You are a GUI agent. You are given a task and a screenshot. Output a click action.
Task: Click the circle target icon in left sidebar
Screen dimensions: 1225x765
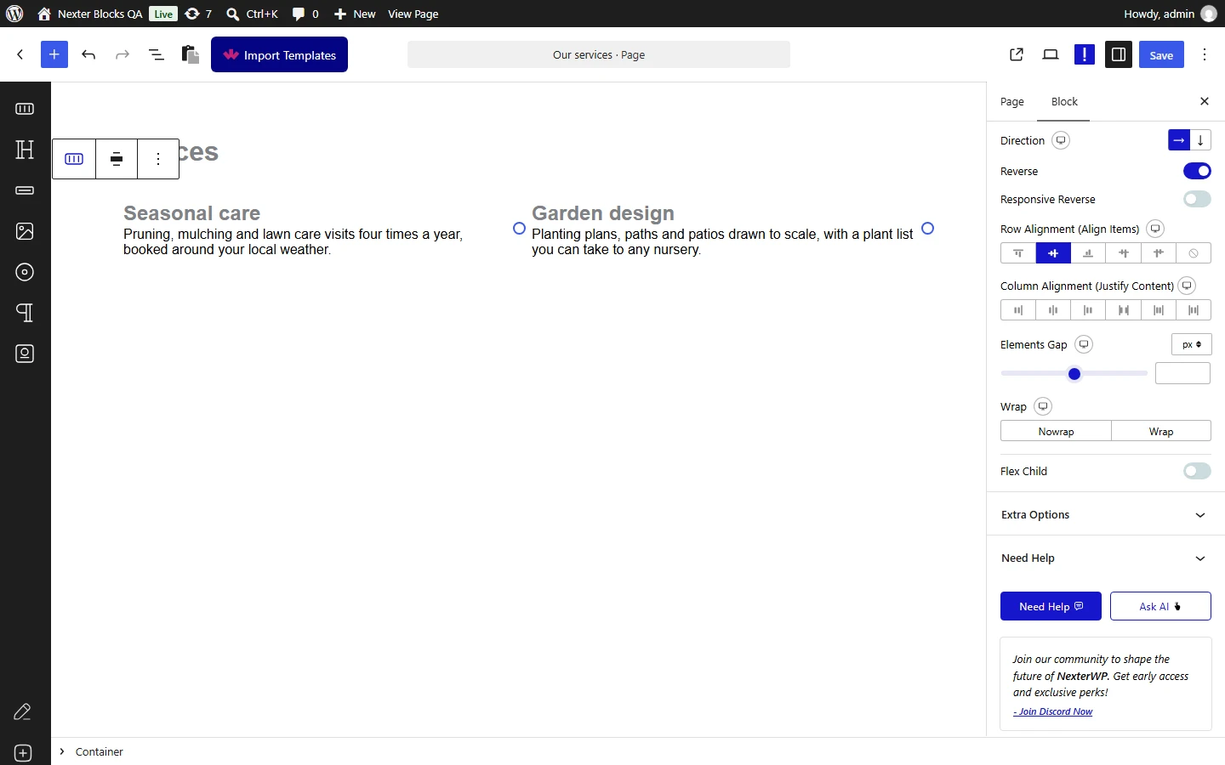tap(25, 272)
